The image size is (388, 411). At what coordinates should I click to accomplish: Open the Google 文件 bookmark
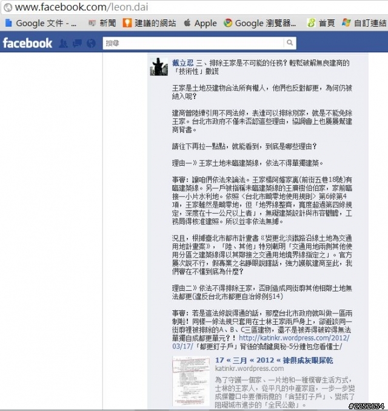coord(41,23)
